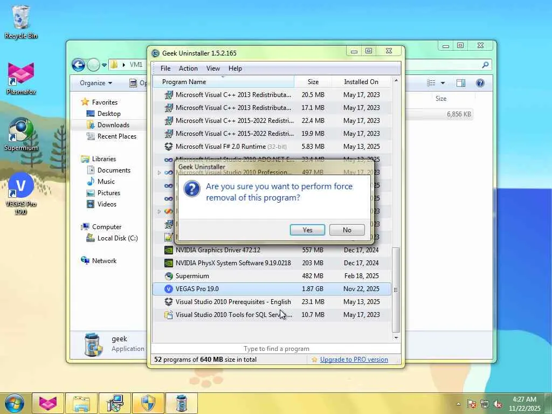This screenshot has height=414, width=552.
Task: Open Windows Explorer taskbar icon
Action: [81, 403]
